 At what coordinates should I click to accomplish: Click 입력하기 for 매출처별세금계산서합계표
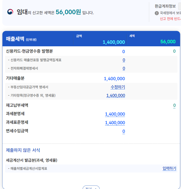click(169, 169)
